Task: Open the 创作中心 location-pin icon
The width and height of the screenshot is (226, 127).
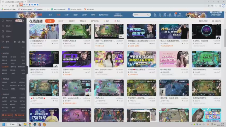Action: tap(180, 14)
